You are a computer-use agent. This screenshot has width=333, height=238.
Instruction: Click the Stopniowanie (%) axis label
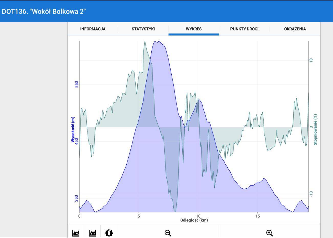point(315,129)
